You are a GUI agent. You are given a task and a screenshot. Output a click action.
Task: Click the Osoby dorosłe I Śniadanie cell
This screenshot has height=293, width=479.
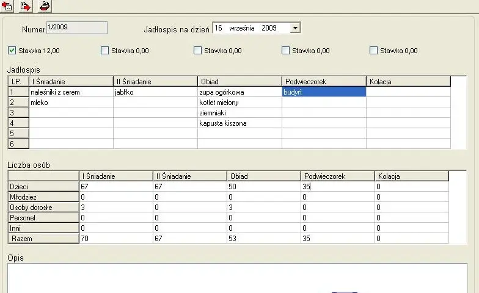[116, 208]
